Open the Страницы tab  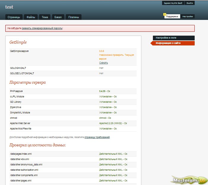[x=14, y=17]
